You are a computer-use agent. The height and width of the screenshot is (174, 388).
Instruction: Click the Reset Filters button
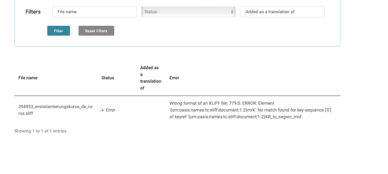click(x=96, y=31)
